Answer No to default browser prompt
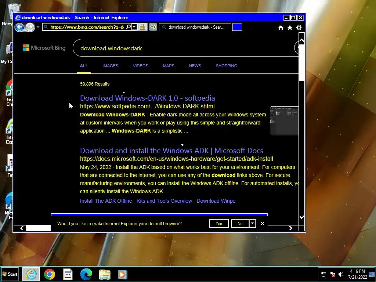This screenshot has height=282, width=376. point(240,224)
